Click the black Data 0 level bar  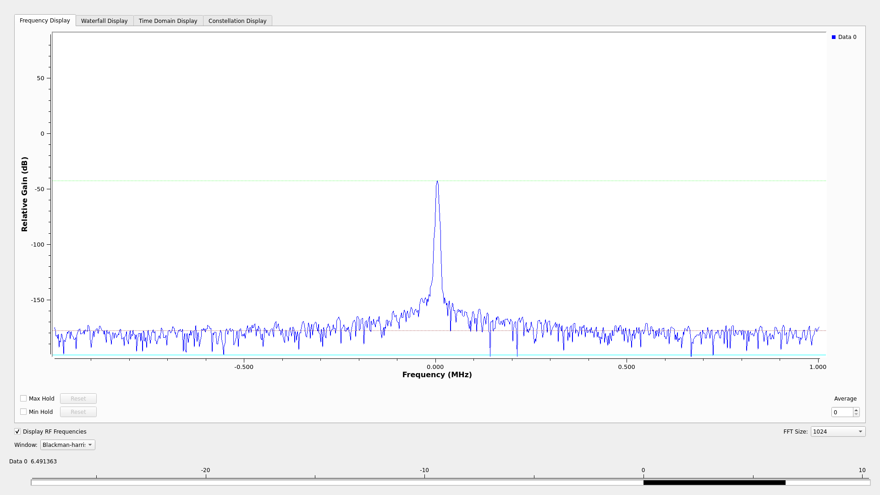[x=714, y=483]
